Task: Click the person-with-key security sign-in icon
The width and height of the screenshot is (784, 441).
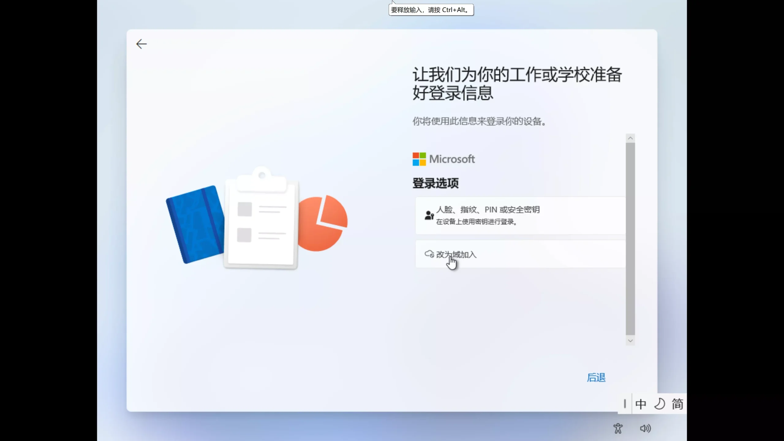Action: click(429, 215)
